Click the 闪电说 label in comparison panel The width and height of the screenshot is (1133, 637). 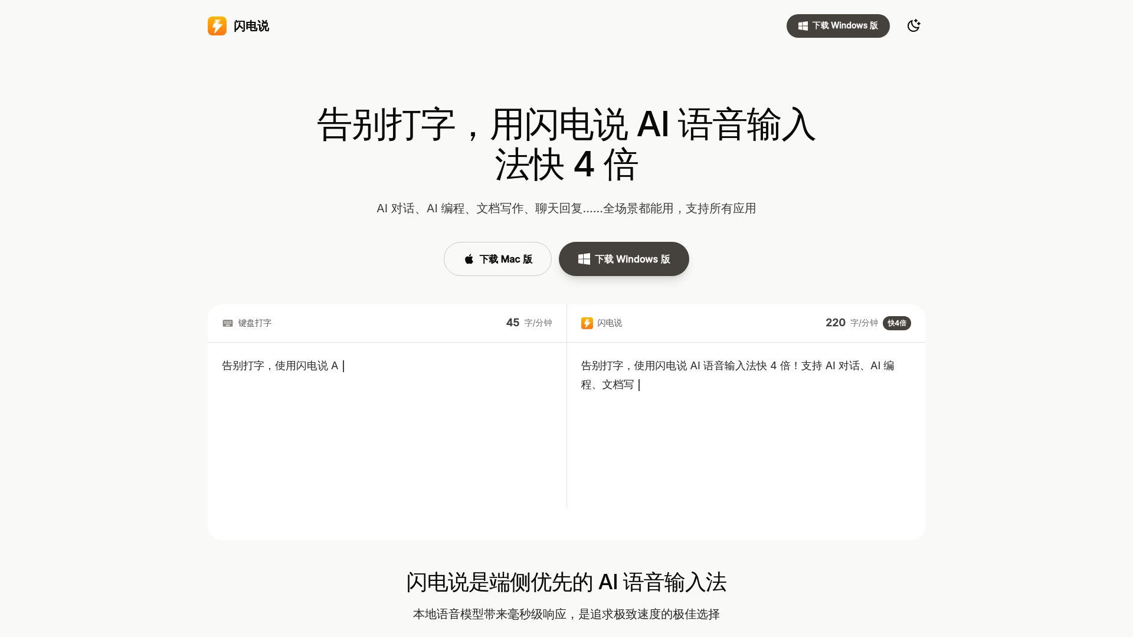610,323
